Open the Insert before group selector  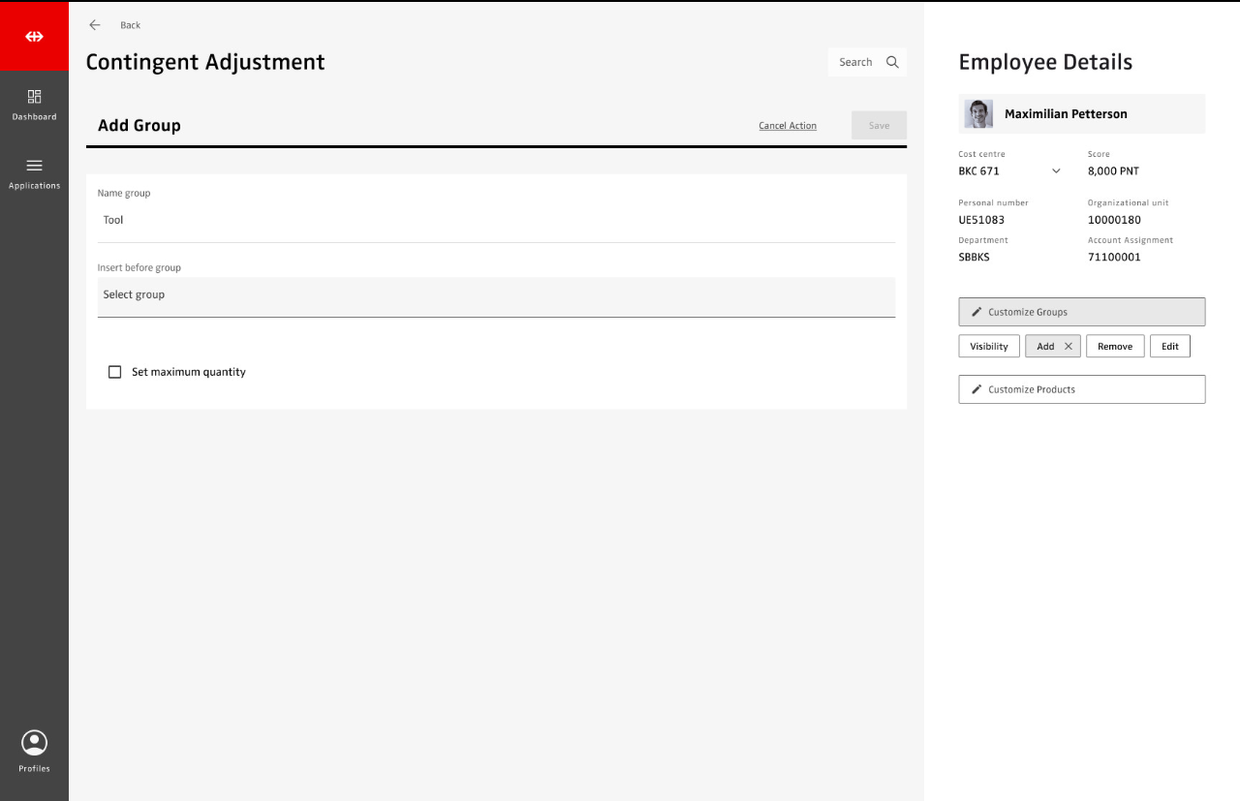496,295
